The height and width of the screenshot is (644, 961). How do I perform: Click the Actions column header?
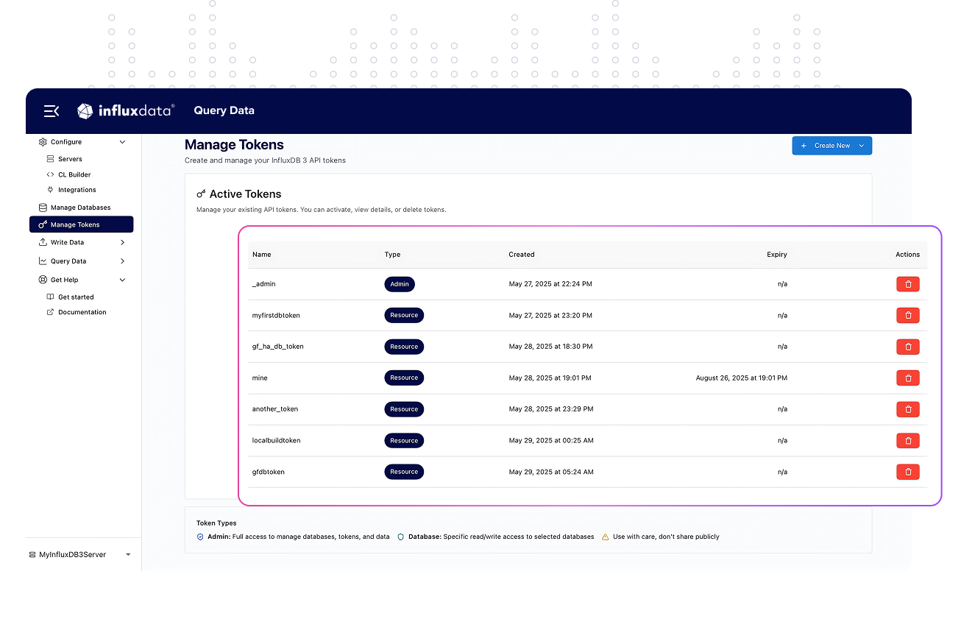click(907, 255)
